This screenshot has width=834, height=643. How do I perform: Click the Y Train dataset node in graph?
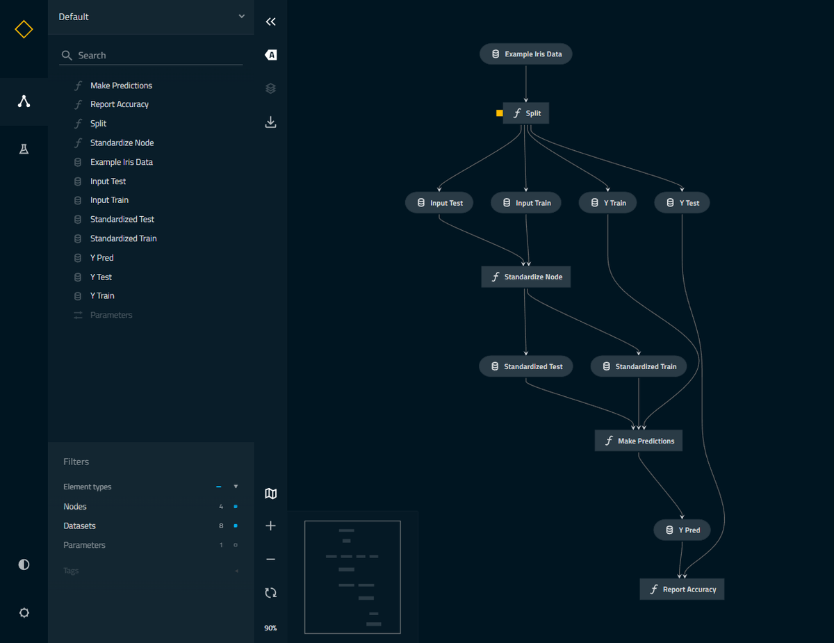pos(607,203)
